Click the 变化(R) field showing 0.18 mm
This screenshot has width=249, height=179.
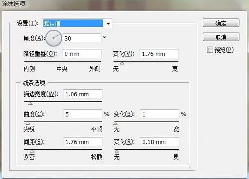[x=159, y=142]
